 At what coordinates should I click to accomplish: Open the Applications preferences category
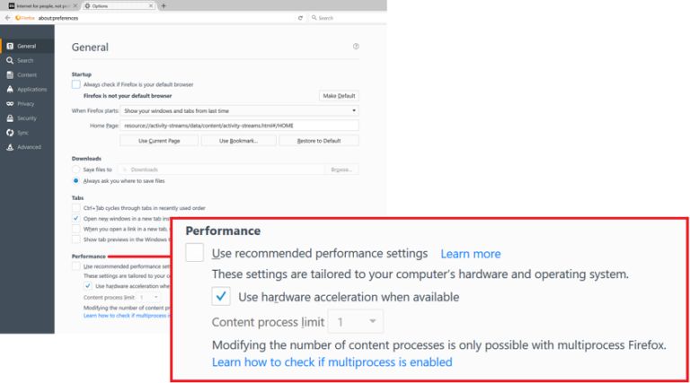tap(31, 89)
